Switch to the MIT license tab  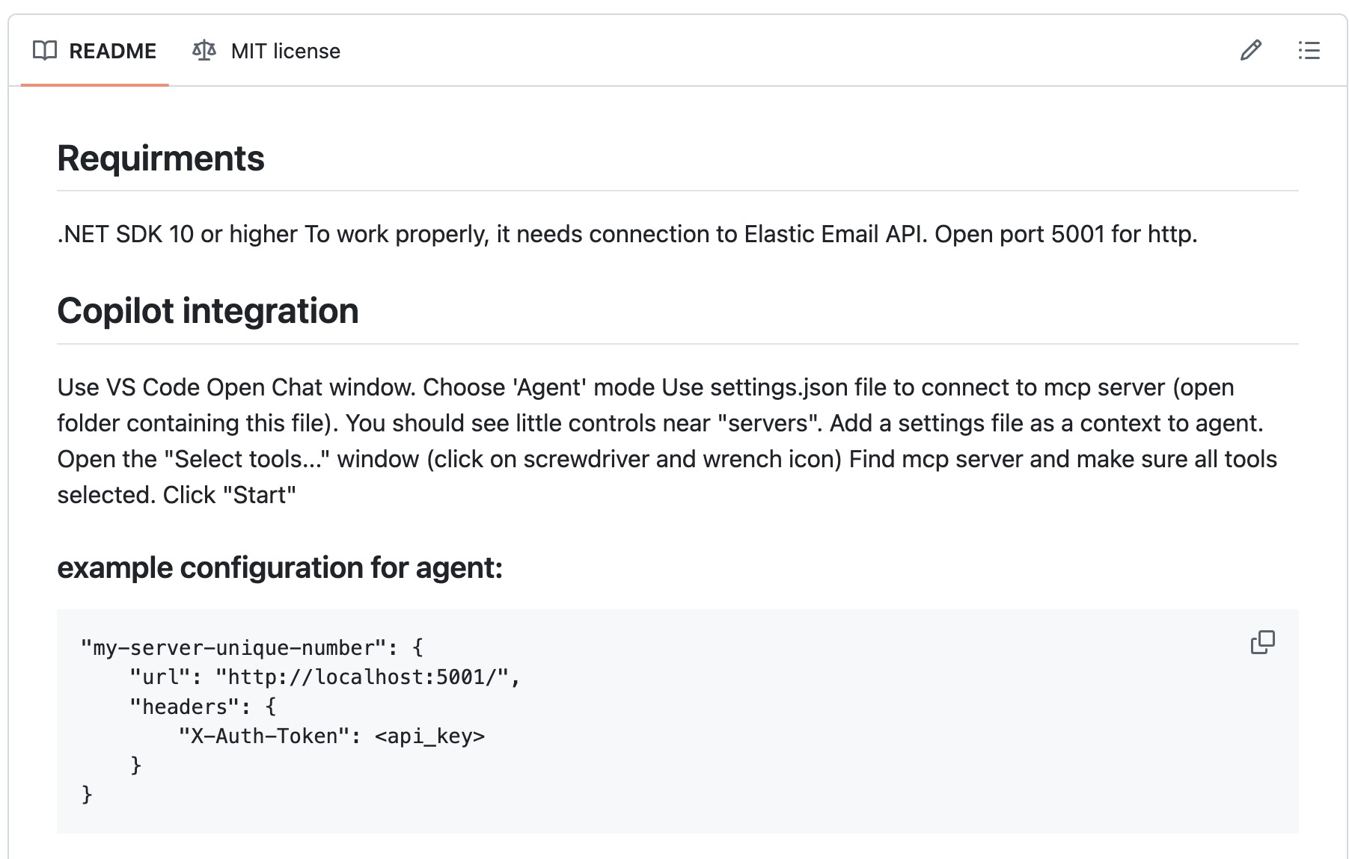(x=266, y=51)
